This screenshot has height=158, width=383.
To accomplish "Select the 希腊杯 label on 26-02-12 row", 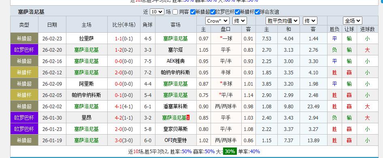I will (x=24, y=72).
